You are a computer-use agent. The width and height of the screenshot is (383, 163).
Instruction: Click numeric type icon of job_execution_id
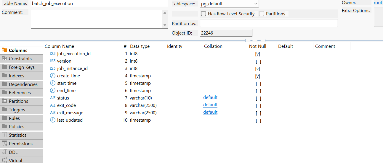52,54
